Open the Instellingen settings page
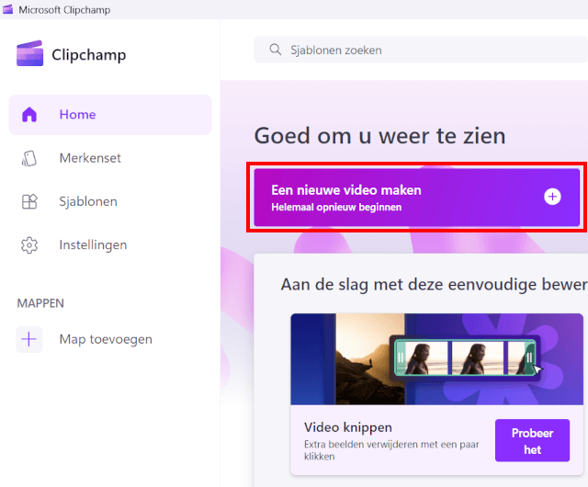The height and width of the screenshot is (487, 588). pos(93,245)
